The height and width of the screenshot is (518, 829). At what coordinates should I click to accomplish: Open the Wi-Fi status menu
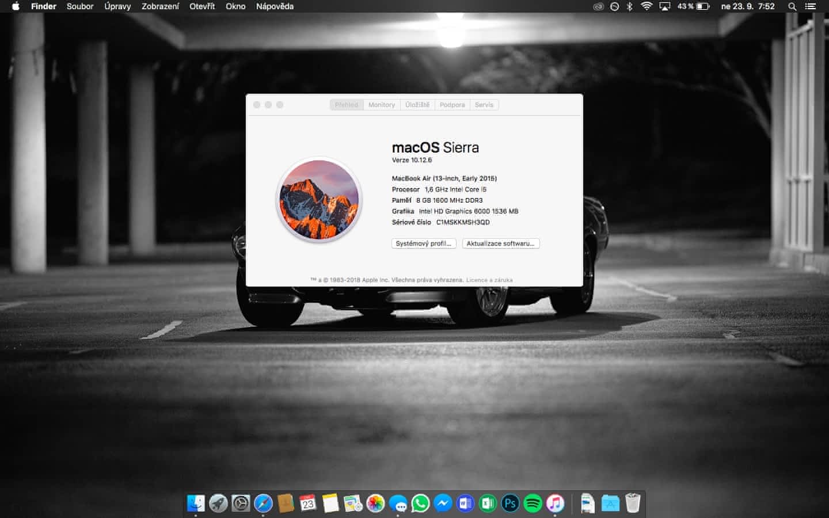pyautogui.click(x=647, y=6)
